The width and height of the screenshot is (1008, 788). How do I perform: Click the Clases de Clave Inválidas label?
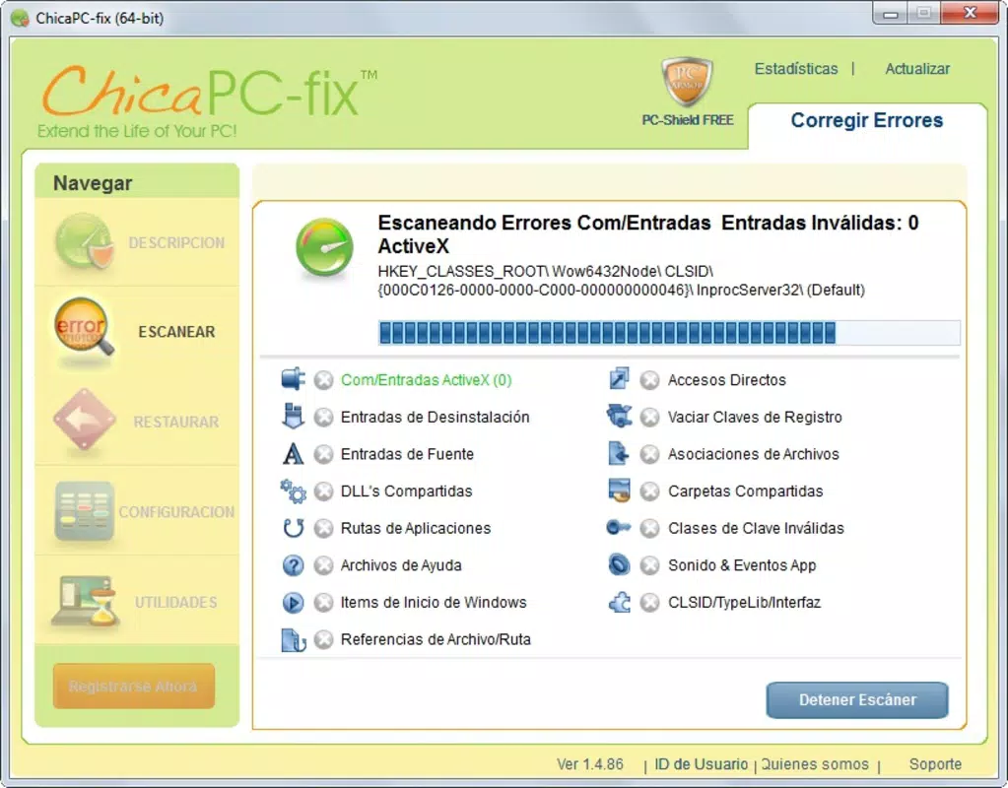point(756,528)
